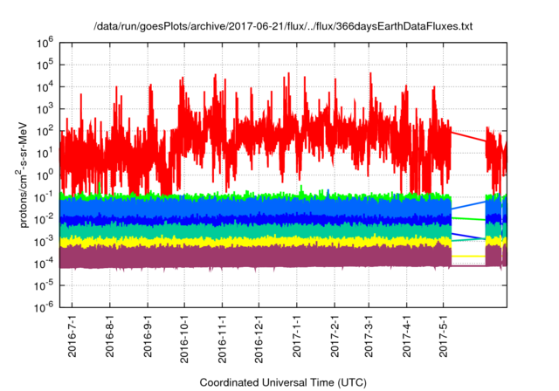This screenshot has height=391, width=559.
Task: Click the 10^-6 y-axis tick label
Action: [44, 307]
